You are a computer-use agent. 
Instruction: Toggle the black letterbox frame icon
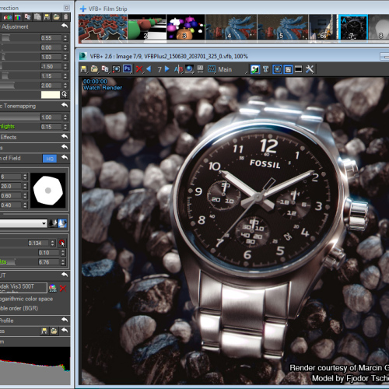coord(299,69)
